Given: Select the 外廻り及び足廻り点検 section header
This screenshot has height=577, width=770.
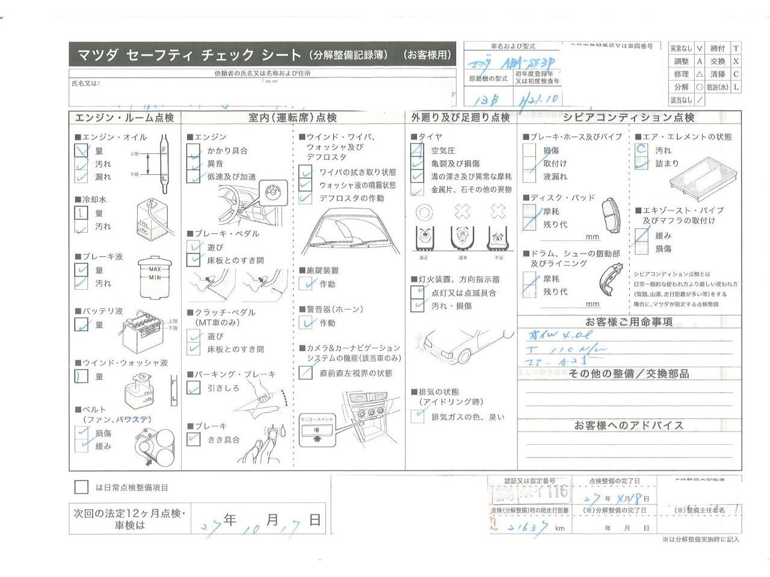Looking at the screenshot, I should (x=461, y=117).
